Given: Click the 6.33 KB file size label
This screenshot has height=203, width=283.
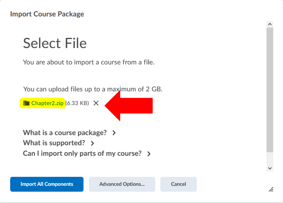Looking at the screenshot, I should 77,103.
